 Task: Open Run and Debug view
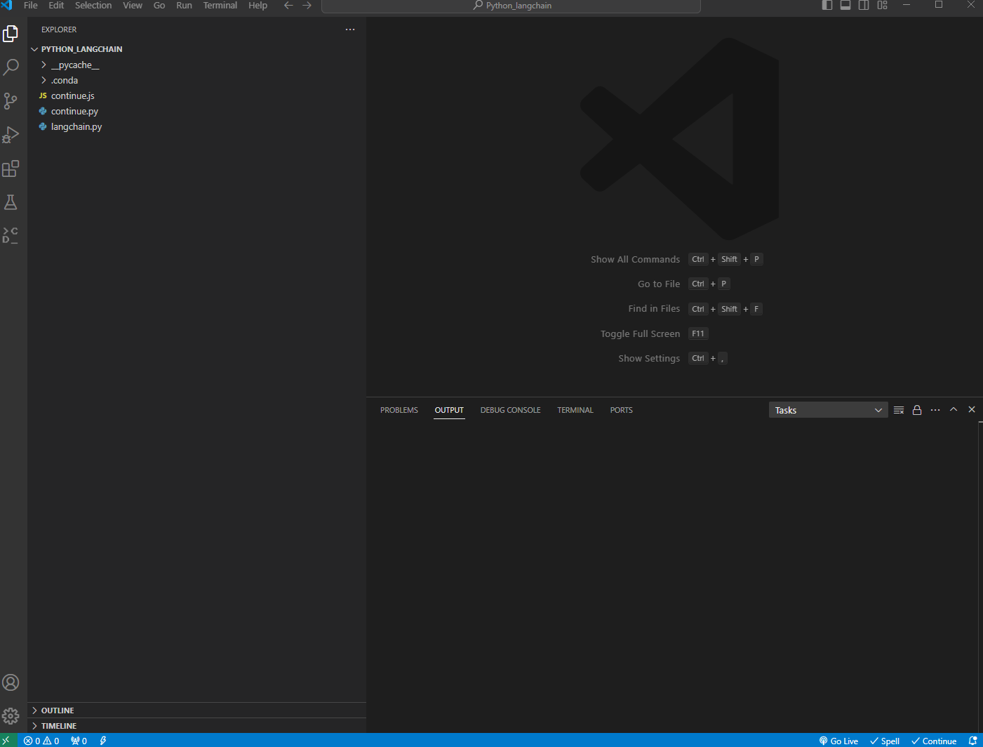(x=11, y=135)
